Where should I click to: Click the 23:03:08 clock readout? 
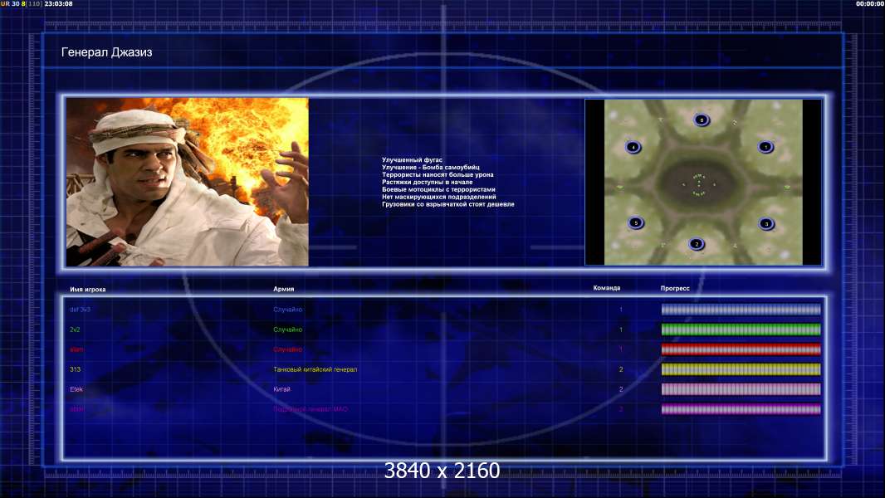(x=58, y=3)
